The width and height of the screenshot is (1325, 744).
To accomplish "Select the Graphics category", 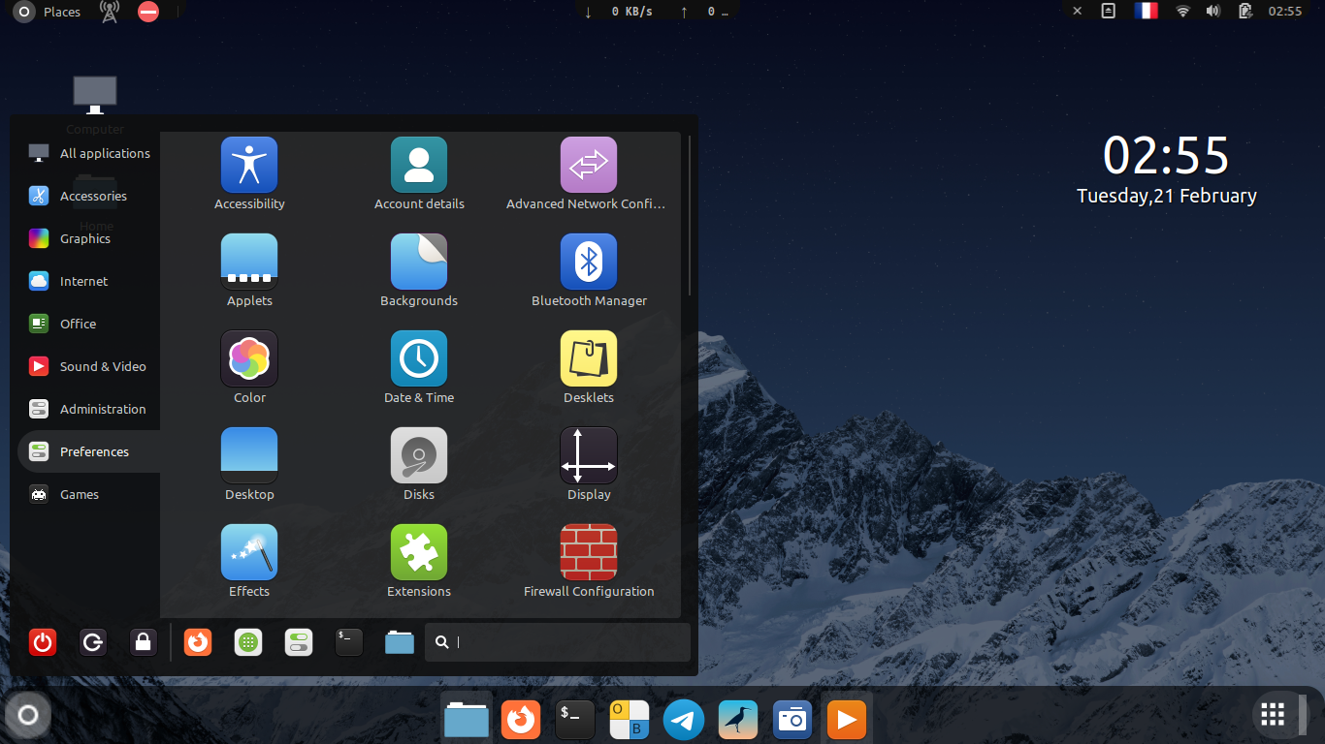I will [x=89, y=238].
